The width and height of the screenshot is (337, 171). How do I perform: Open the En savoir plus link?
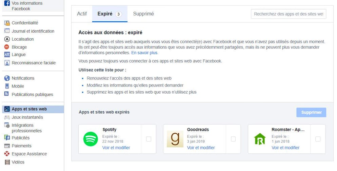[144, 53]
